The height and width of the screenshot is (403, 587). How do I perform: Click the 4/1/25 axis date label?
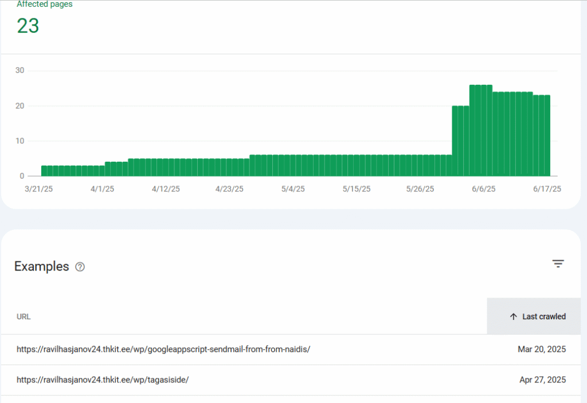[102, 189]
